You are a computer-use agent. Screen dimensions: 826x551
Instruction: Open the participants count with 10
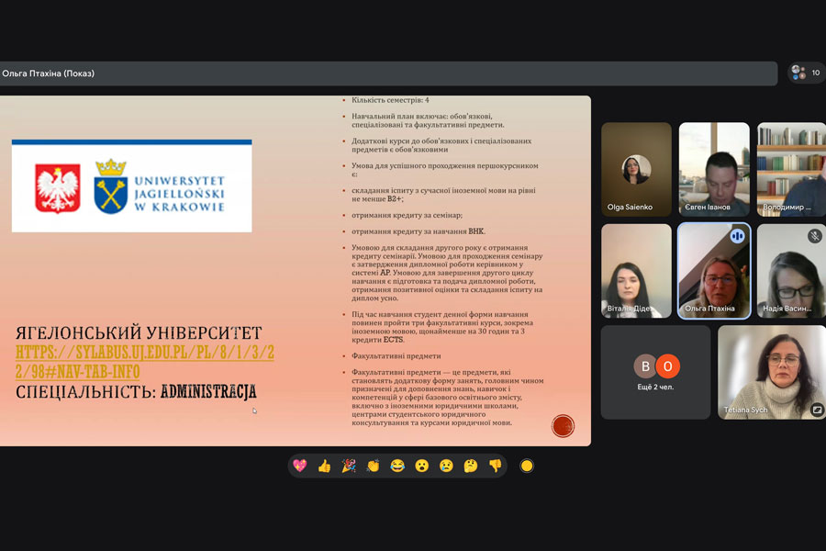click(807, 73)
